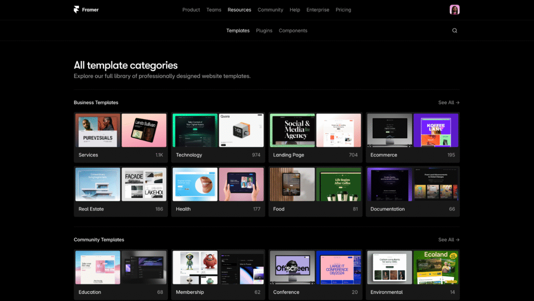Open the Enterprise link
The height and width of the screenshot is (301, 534).
[x=318, y=10]
